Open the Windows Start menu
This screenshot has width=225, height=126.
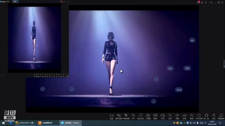[3, 123]
